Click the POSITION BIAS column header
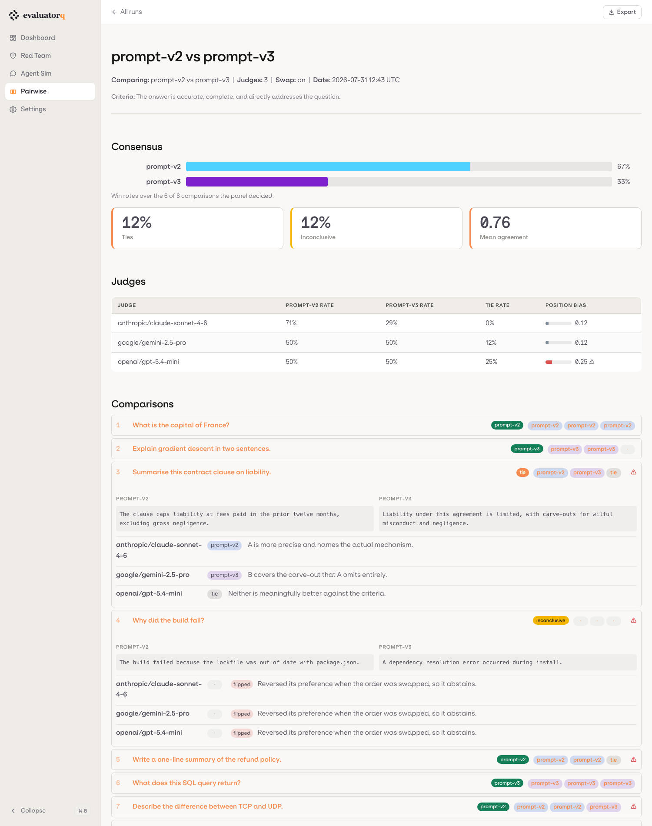This screenshot has height=826, width=652. (566, 305)
